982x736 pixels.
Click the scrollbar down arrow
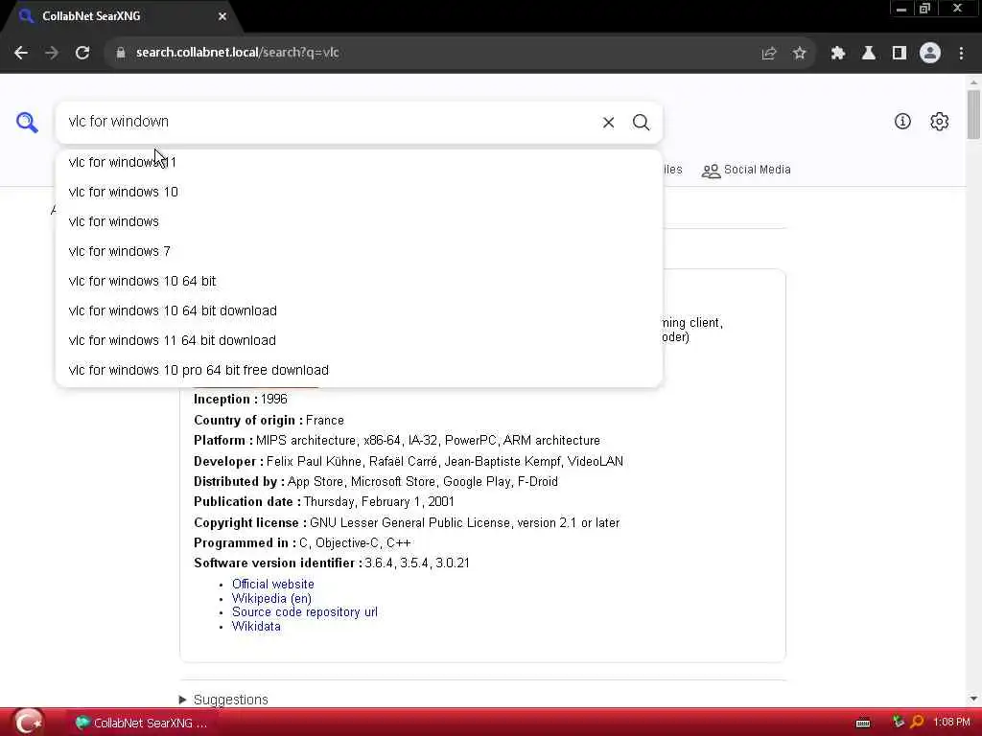pyautogui.click(x=973, y=699)
